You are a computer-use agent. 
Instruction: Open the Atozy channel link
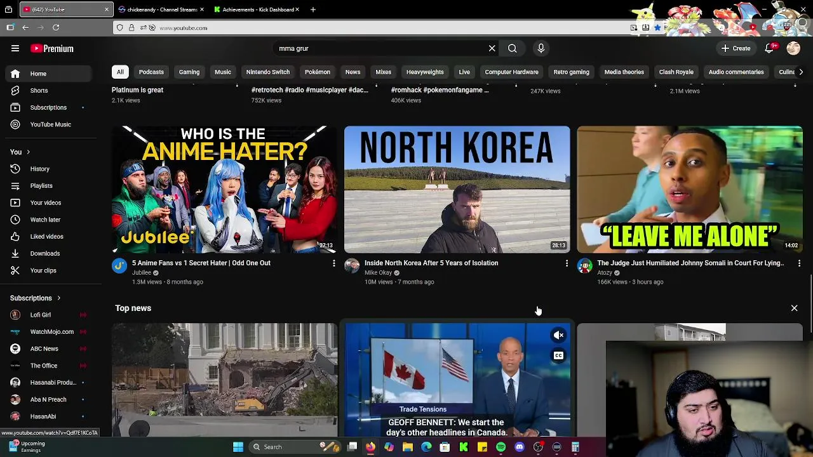(x=605, y=273)
